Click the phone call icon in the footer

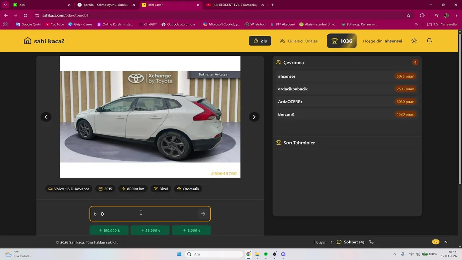pyautogui.click(x=371, y=242)
